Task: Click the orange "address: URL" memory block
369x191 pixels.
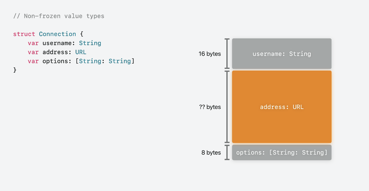Action: pyautogui.click(x=282, y=107)
